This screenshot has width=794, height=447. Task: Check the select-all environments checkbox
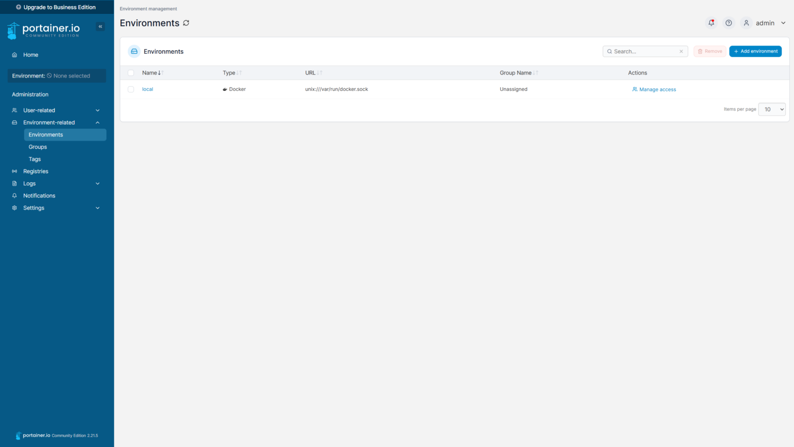pos(131,73)
